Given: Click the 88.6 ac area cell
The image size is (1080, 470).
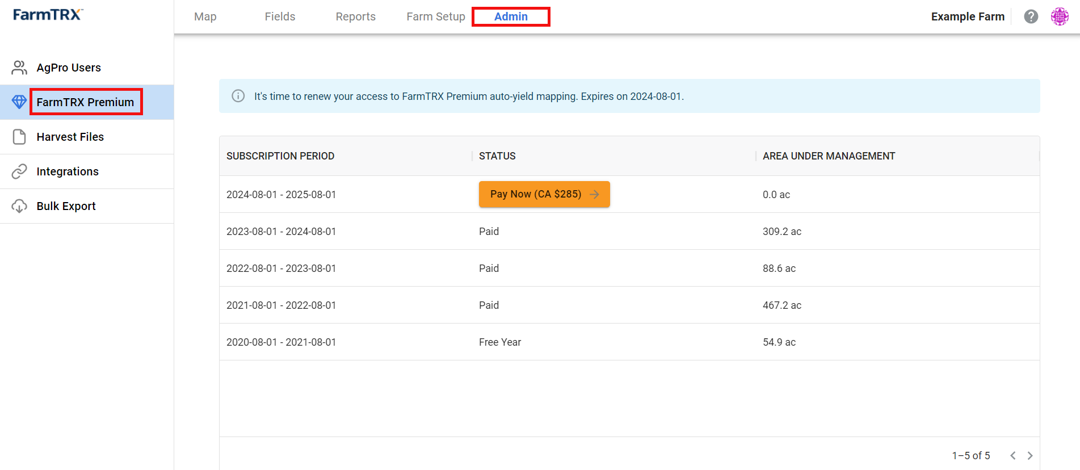Looking at the screenshot, I should (779, 268).
